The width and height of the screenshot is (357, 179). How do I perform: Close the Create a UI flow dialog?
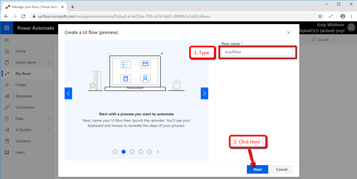coord(289,33)
